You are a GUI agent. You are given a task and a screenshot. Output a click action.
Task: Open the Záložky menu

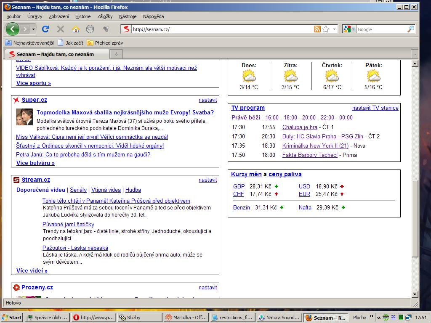105,16
